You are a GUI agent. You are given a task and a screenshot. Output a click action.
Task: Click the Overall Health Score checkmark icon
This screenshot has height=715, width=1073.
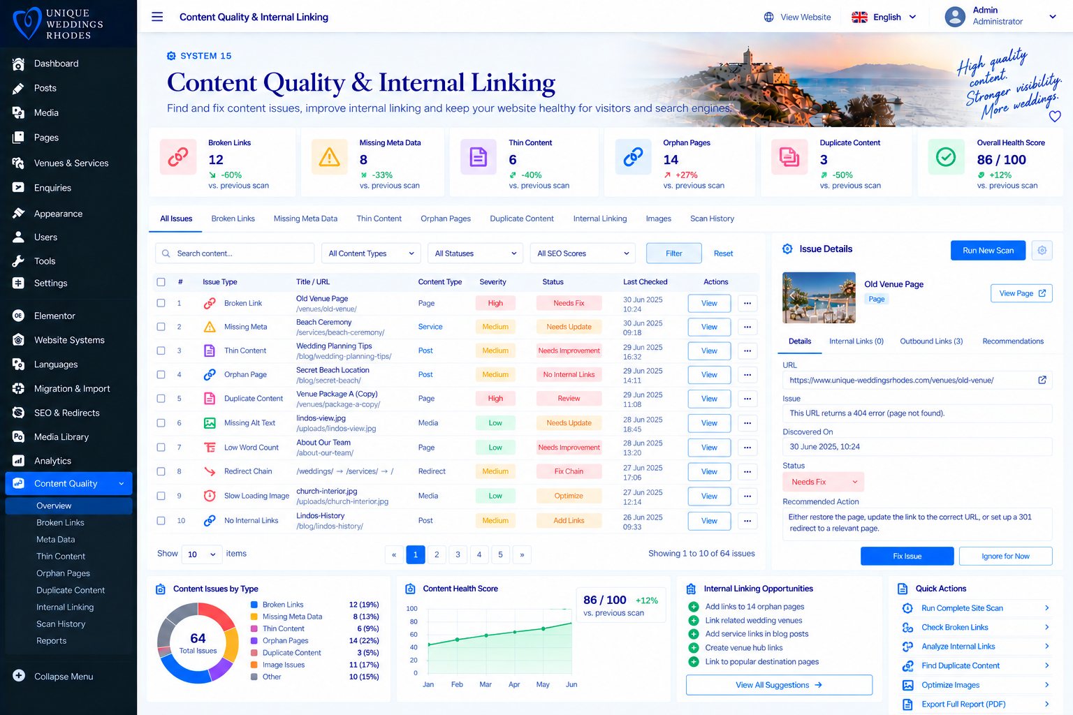coord(946,157)
